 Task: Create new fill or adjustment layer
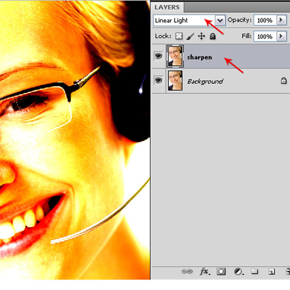(x=238, y=272)
